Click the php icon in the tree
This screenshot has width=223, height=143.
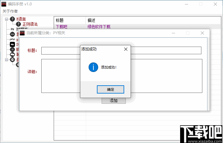click(x=12, y=39)
